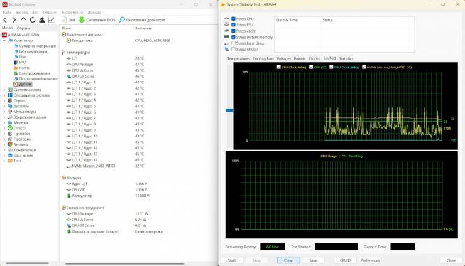Open the Вигляд menu

[21, 13]
